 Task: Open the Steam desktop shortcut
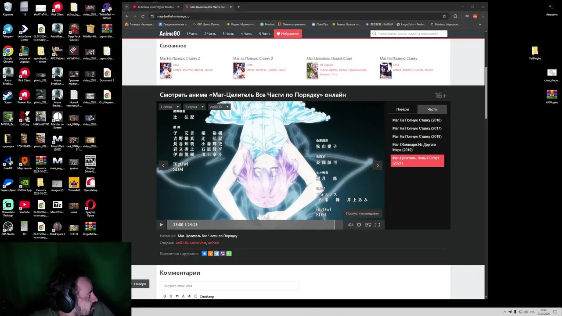coord(8,97)
